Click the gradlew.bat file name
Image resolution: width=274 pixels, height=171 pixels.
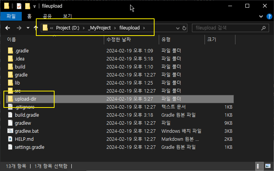27,131
